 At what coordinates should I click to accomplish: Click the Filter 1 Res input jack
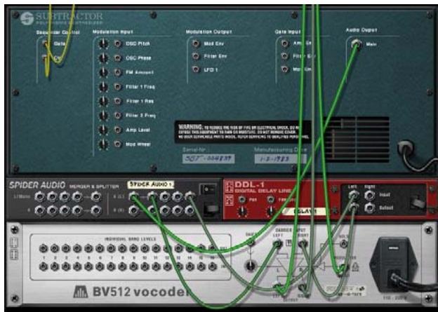118,101
